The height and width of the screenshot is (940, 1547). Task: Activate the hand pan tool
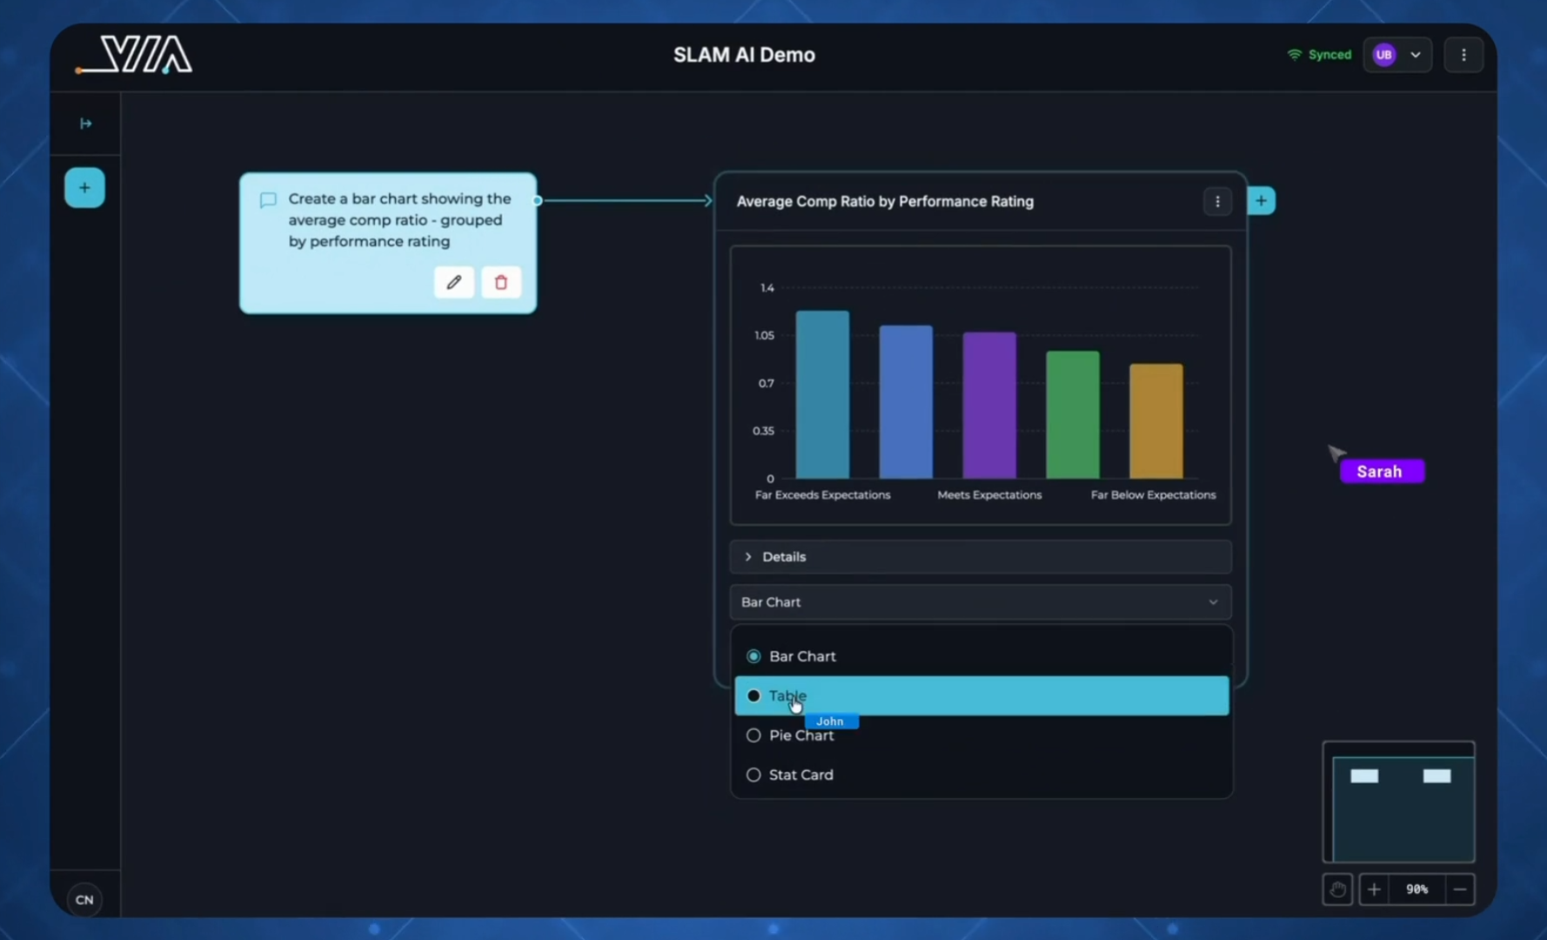click(x=1337, y=890)
